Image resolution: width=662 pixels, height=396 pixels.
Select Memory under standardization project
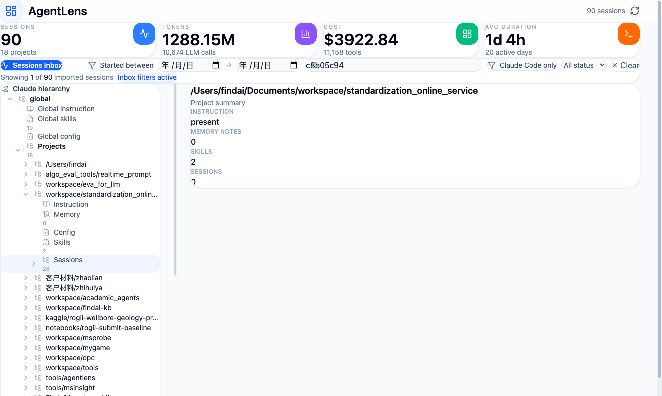pyautogui.click(x=67, y=214)
